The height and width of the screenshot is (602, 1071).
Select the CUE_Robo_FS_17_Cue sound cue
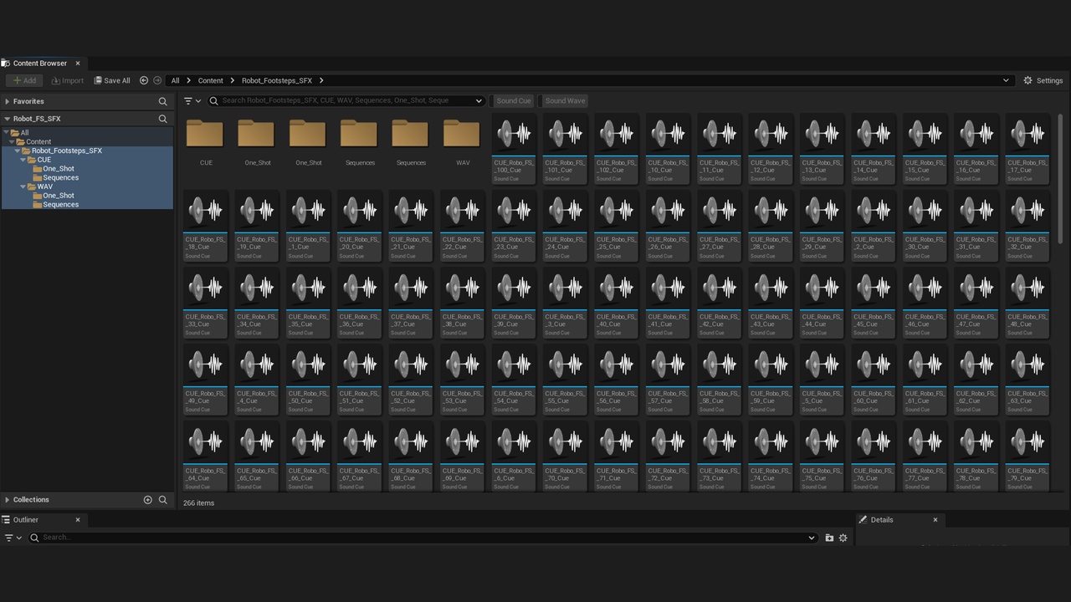(1027, 149)
